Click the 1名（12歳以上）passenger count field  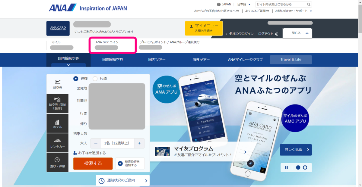[x=117, y=143]
